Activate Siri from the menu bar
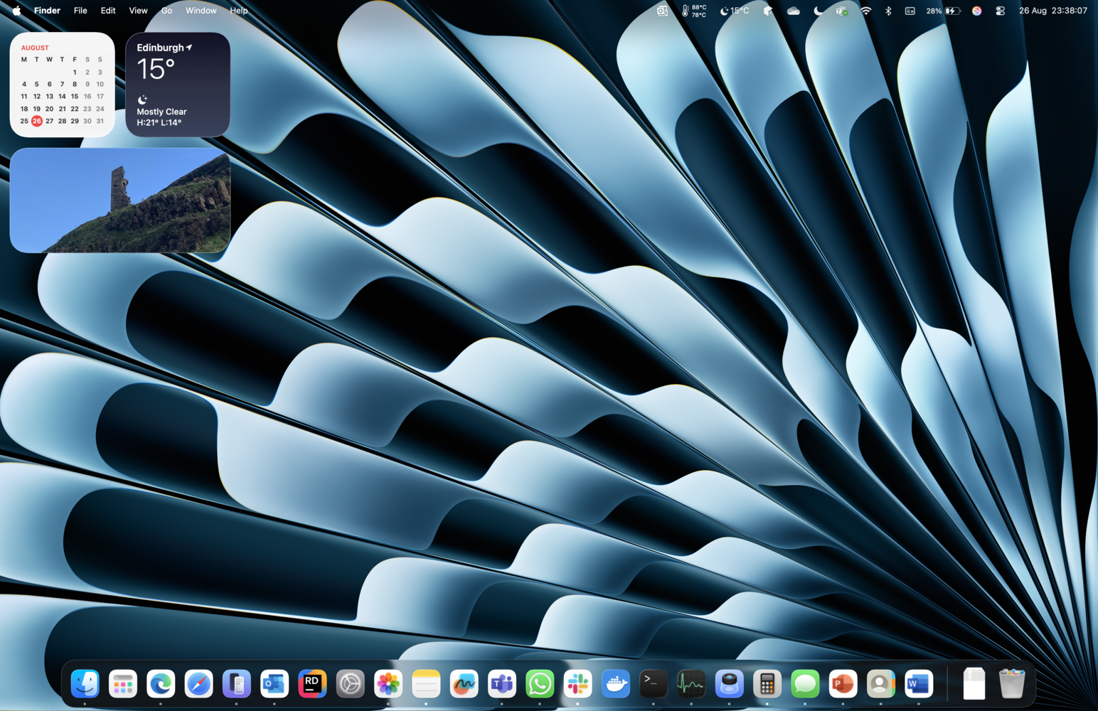 (977, 11)
